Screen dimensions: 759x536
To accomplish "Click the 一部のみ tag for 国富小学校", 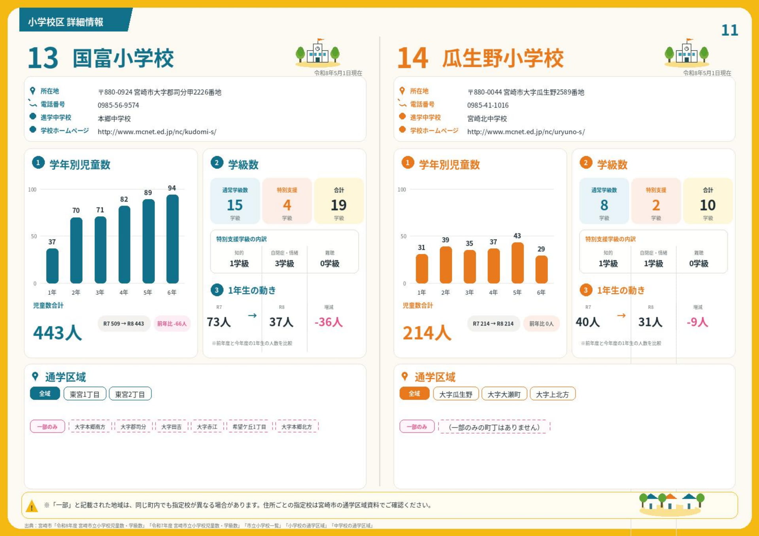I will (47, 427).
